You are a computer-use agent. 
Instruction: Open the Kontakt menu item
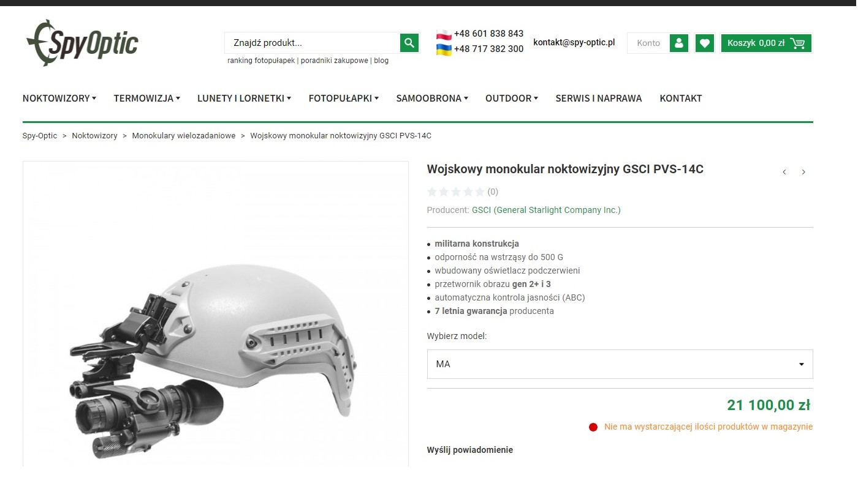click(x=681, y=98)
